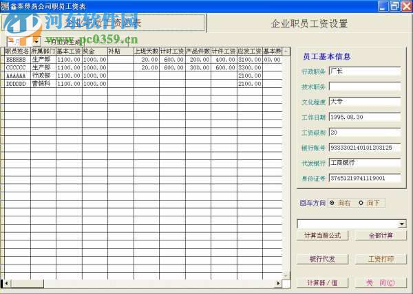The height and width of the screenshot is (294, 413).
Task: Click the 行政职务 input field
Action: tap(365, 71)
